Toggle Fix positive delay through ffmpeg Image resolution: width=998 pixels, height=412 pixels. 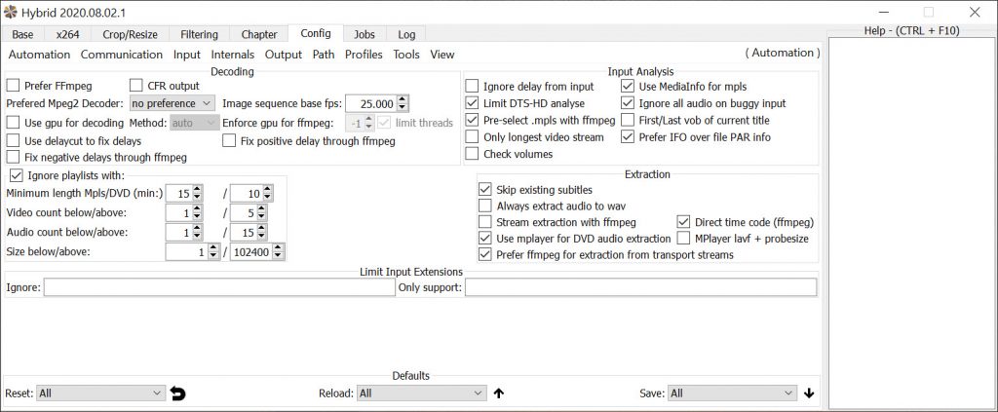229,141
